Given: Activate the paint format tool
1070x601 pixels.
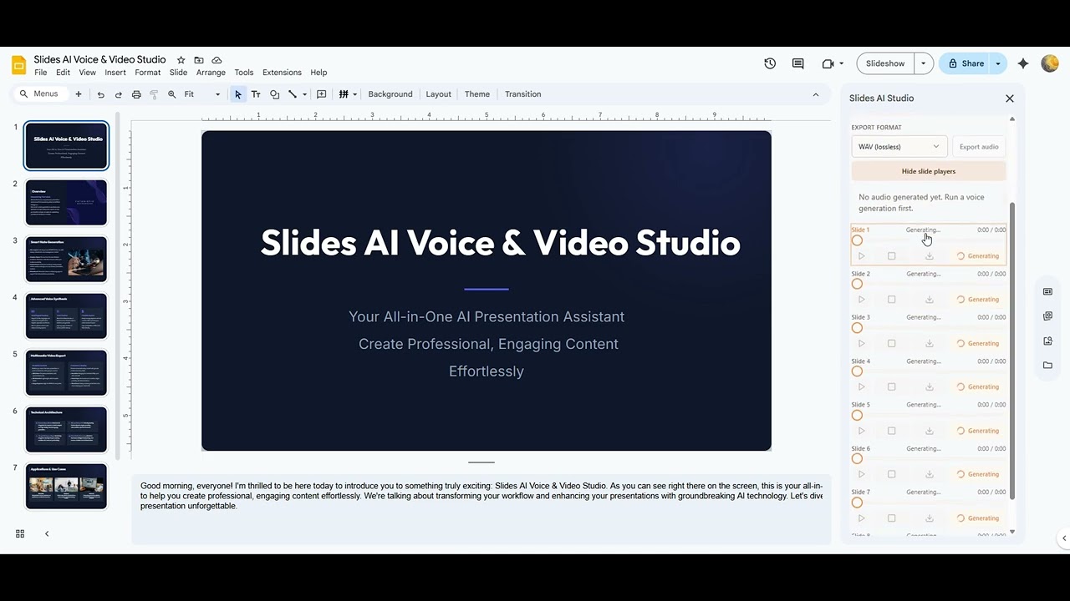Looking at the screenshot, I should click(154, 94).
